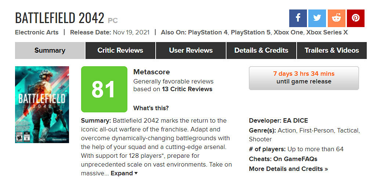Screen dimensions: 377x183
Task: Click the Twitter share icon
Action: click(317, 18)
